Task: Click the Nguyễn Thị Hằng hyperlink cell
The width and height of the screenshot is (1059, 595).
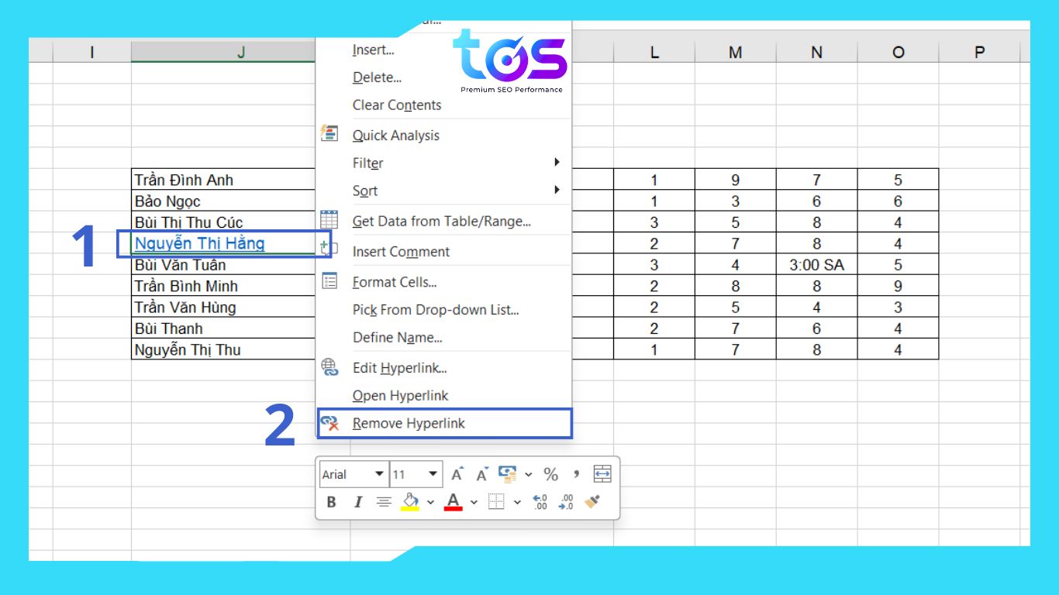Action: (199, 243)
